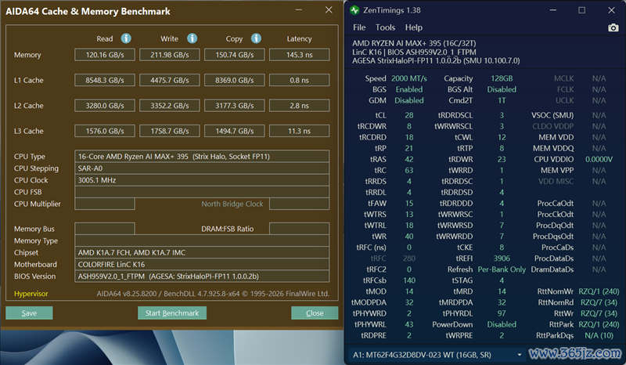Click the Motherboard field COLORFIRE LinC K16

(202, 264)
